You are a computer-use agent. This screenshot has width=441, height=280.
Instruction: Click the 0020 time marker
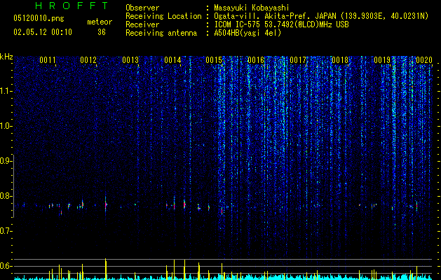424,60
